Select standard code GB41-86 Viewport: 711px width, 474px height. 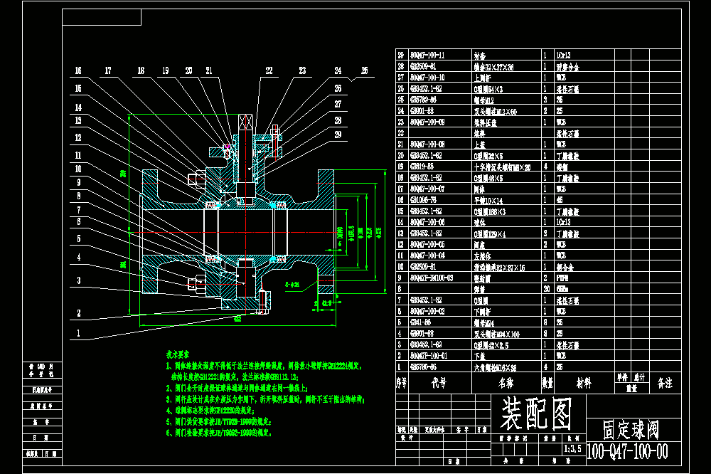(421, 322)
